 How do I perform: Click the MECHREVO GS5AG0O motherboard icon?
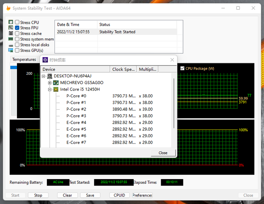[x=56, y=83]
